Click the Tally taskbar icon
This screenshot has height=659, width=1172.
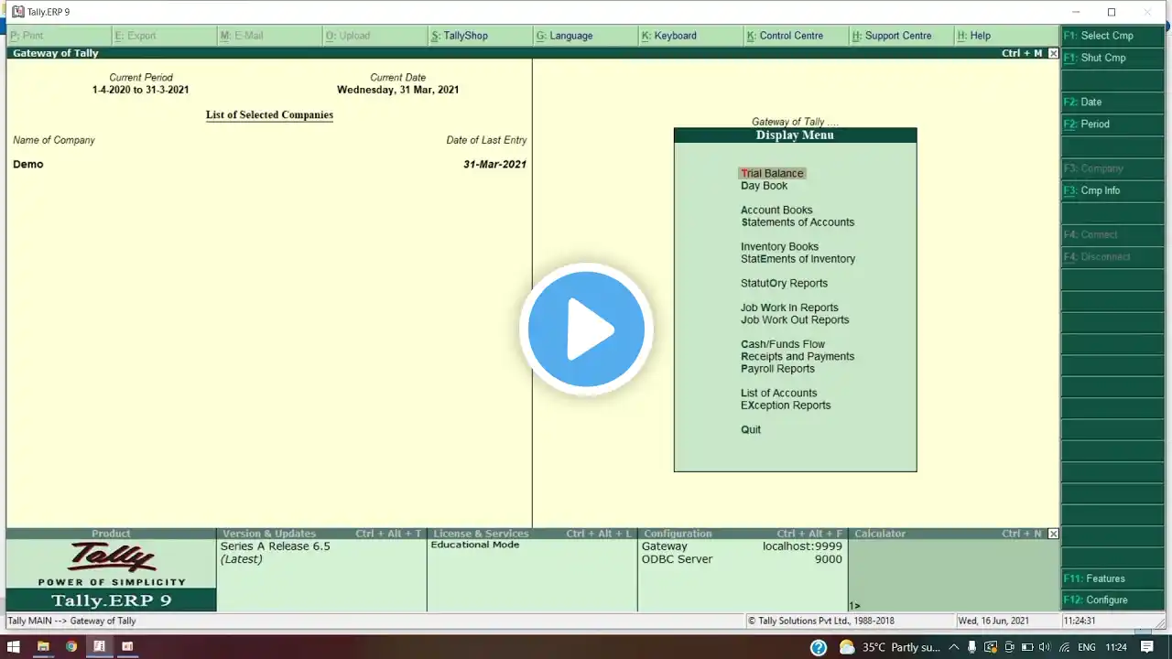tap(99, 647)
